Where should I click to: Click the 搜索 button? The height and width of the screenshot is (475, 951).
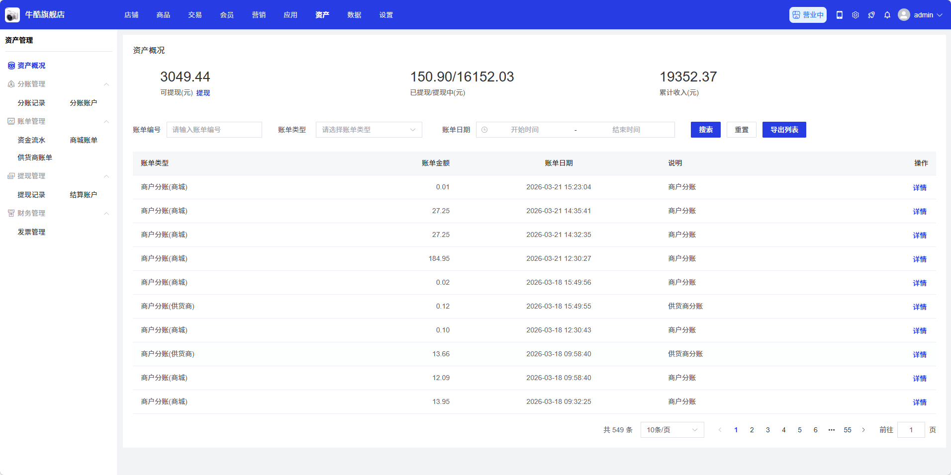tap(705, 130)
